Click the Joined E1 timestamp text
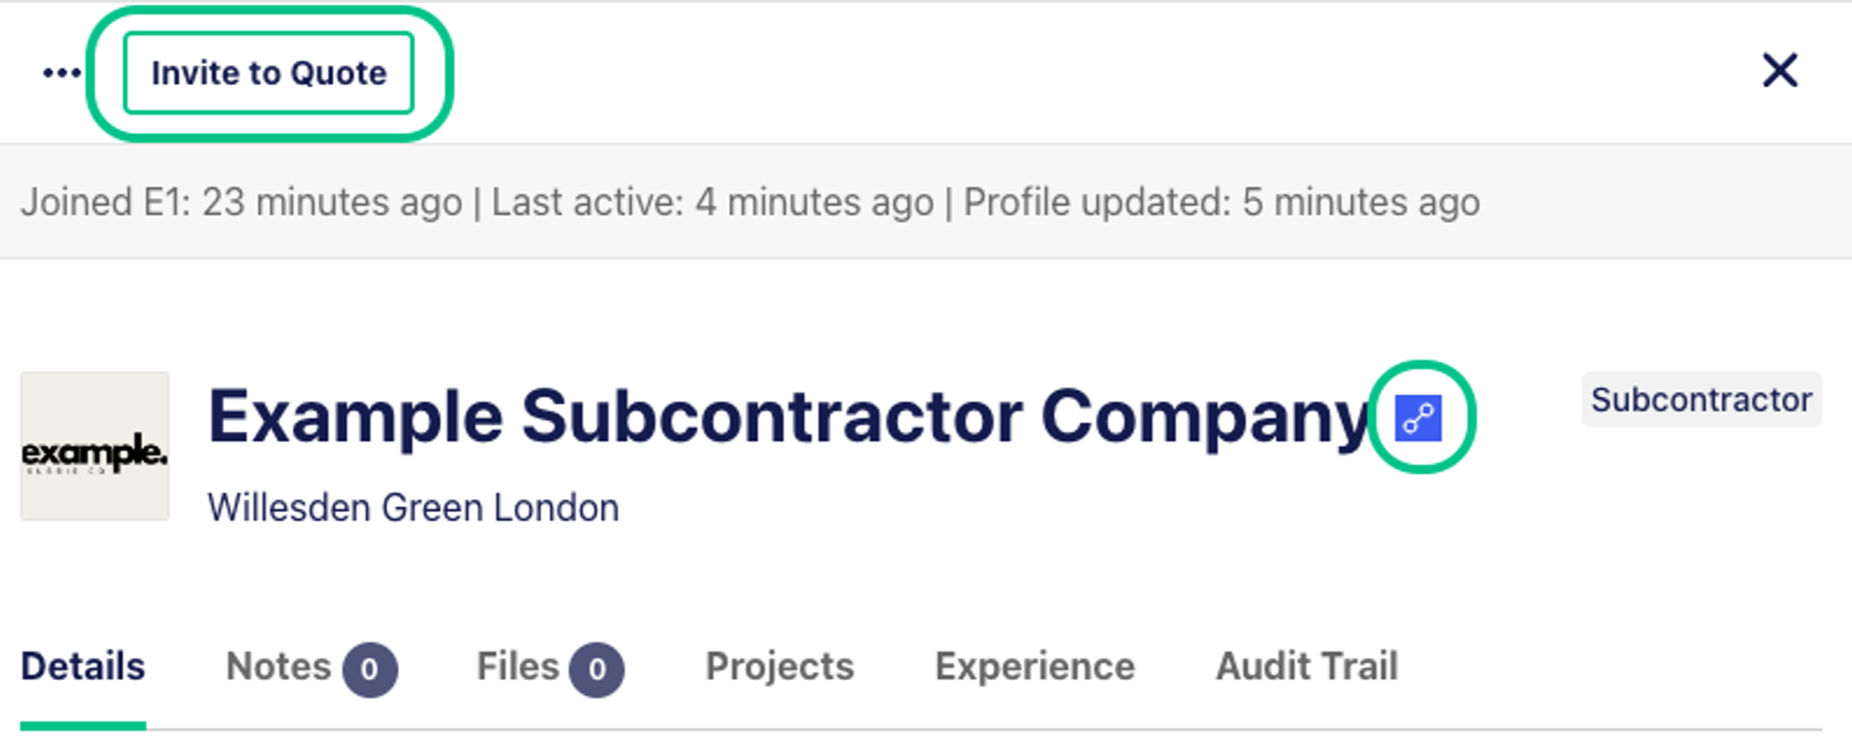 (x=241, y=202)
